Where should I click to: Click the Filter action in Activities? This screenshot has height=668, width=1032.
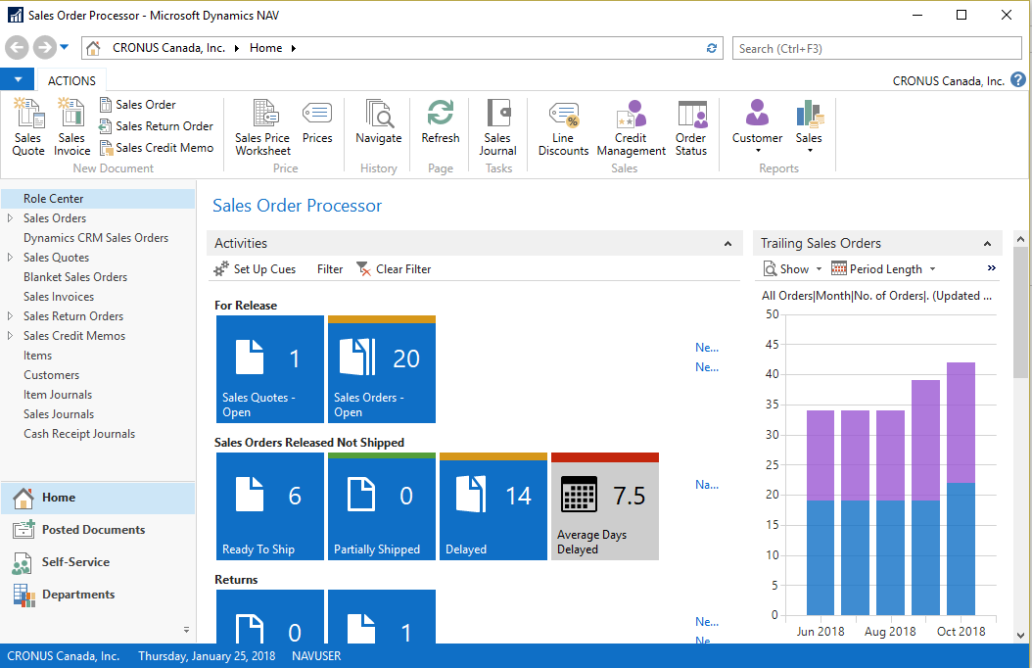tap(330, 269)
